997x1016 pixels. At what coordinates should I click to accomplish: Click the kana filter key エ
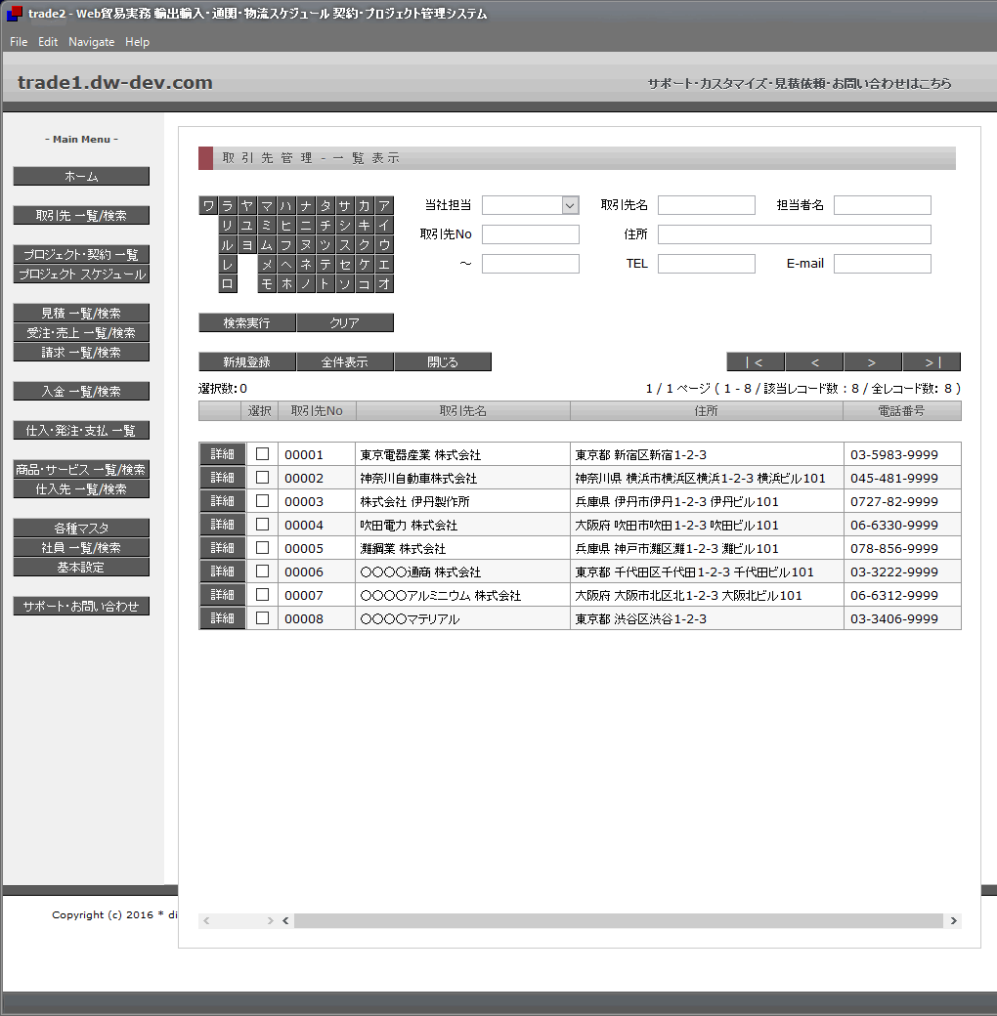point(384,264)
